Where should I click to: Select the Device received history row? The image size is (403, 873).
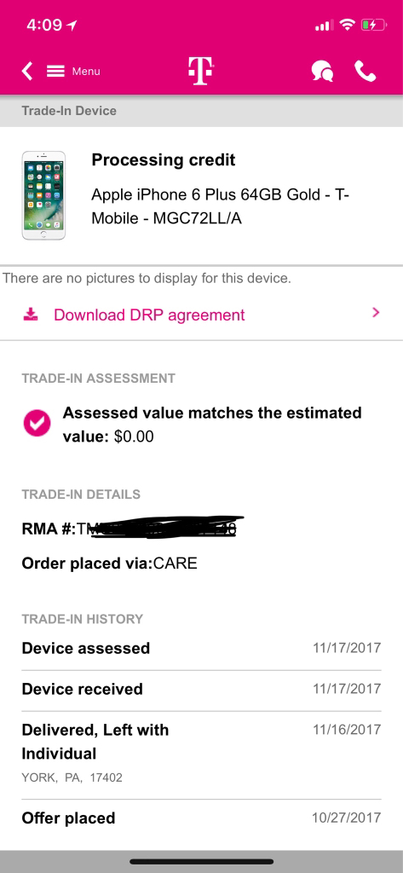click(x=201, y=690)
